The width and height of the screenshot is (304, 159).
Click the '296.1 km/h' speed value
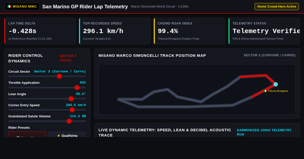[103, 31]
